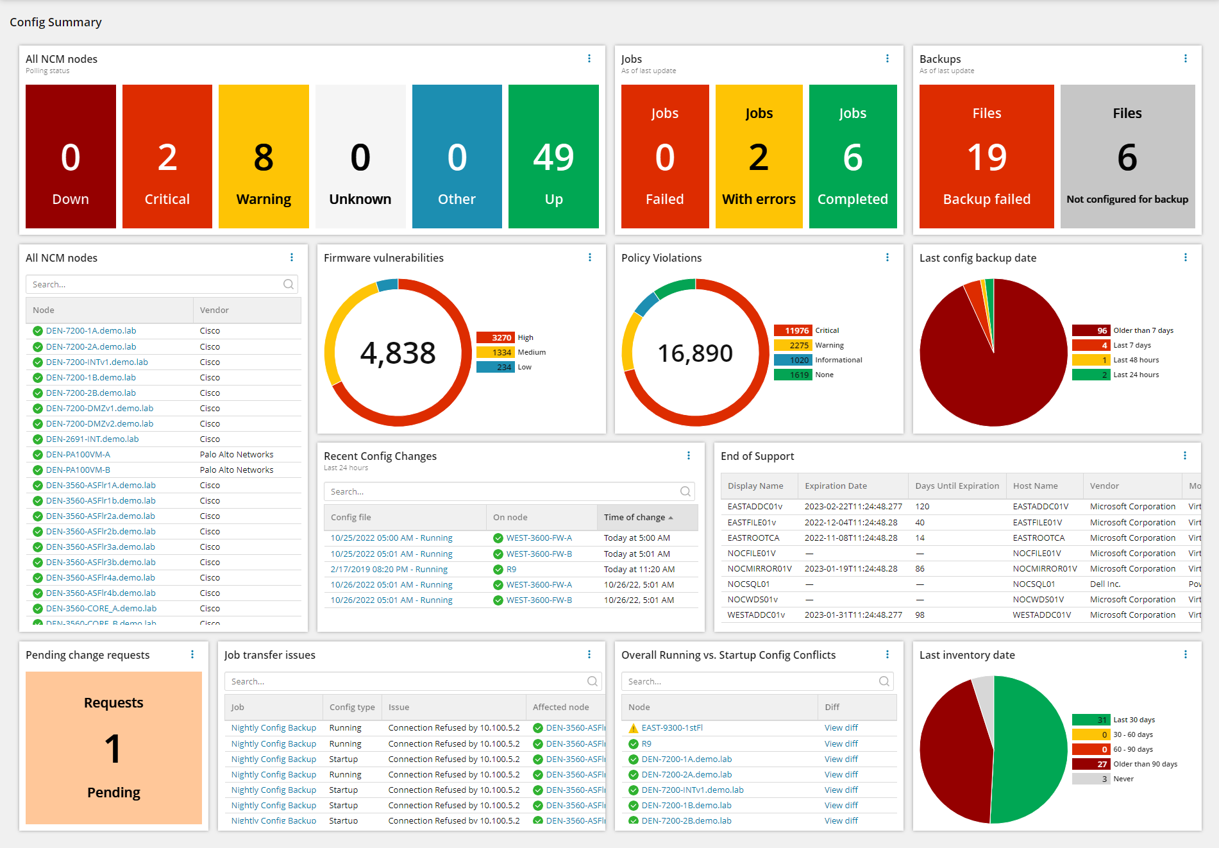
Task: Click Older than 7 days legend swatch
Action: [1090, 330]
